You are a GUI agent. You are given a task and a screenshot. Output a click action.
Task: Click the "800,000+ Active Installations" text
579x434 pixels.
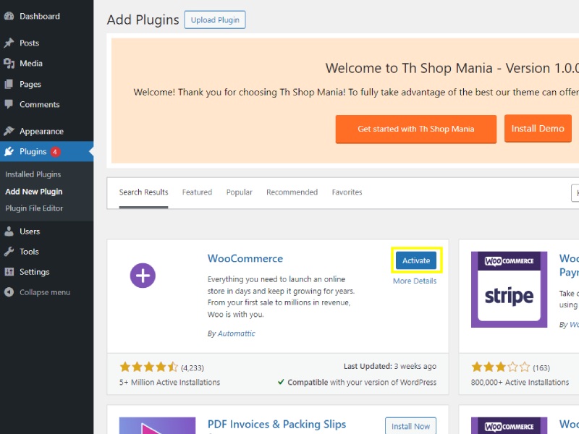(x=520, y=383)
